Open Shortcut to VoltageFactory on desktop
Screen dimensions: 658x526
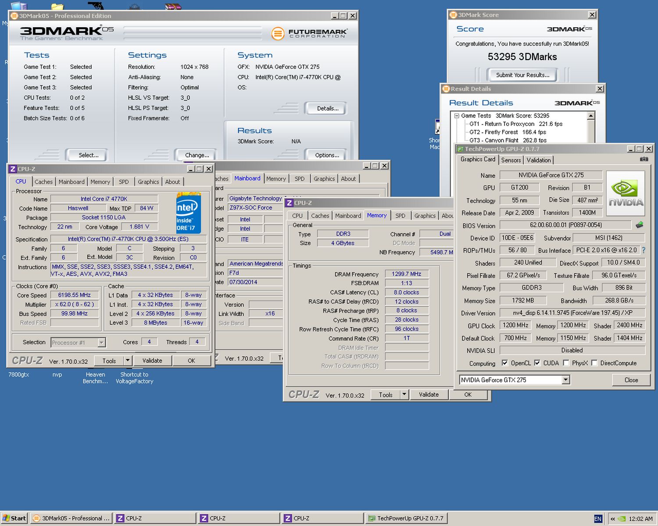click(135, 378)
